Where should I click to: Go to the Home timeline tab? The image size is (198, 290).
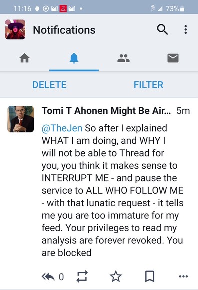[25, 58]
